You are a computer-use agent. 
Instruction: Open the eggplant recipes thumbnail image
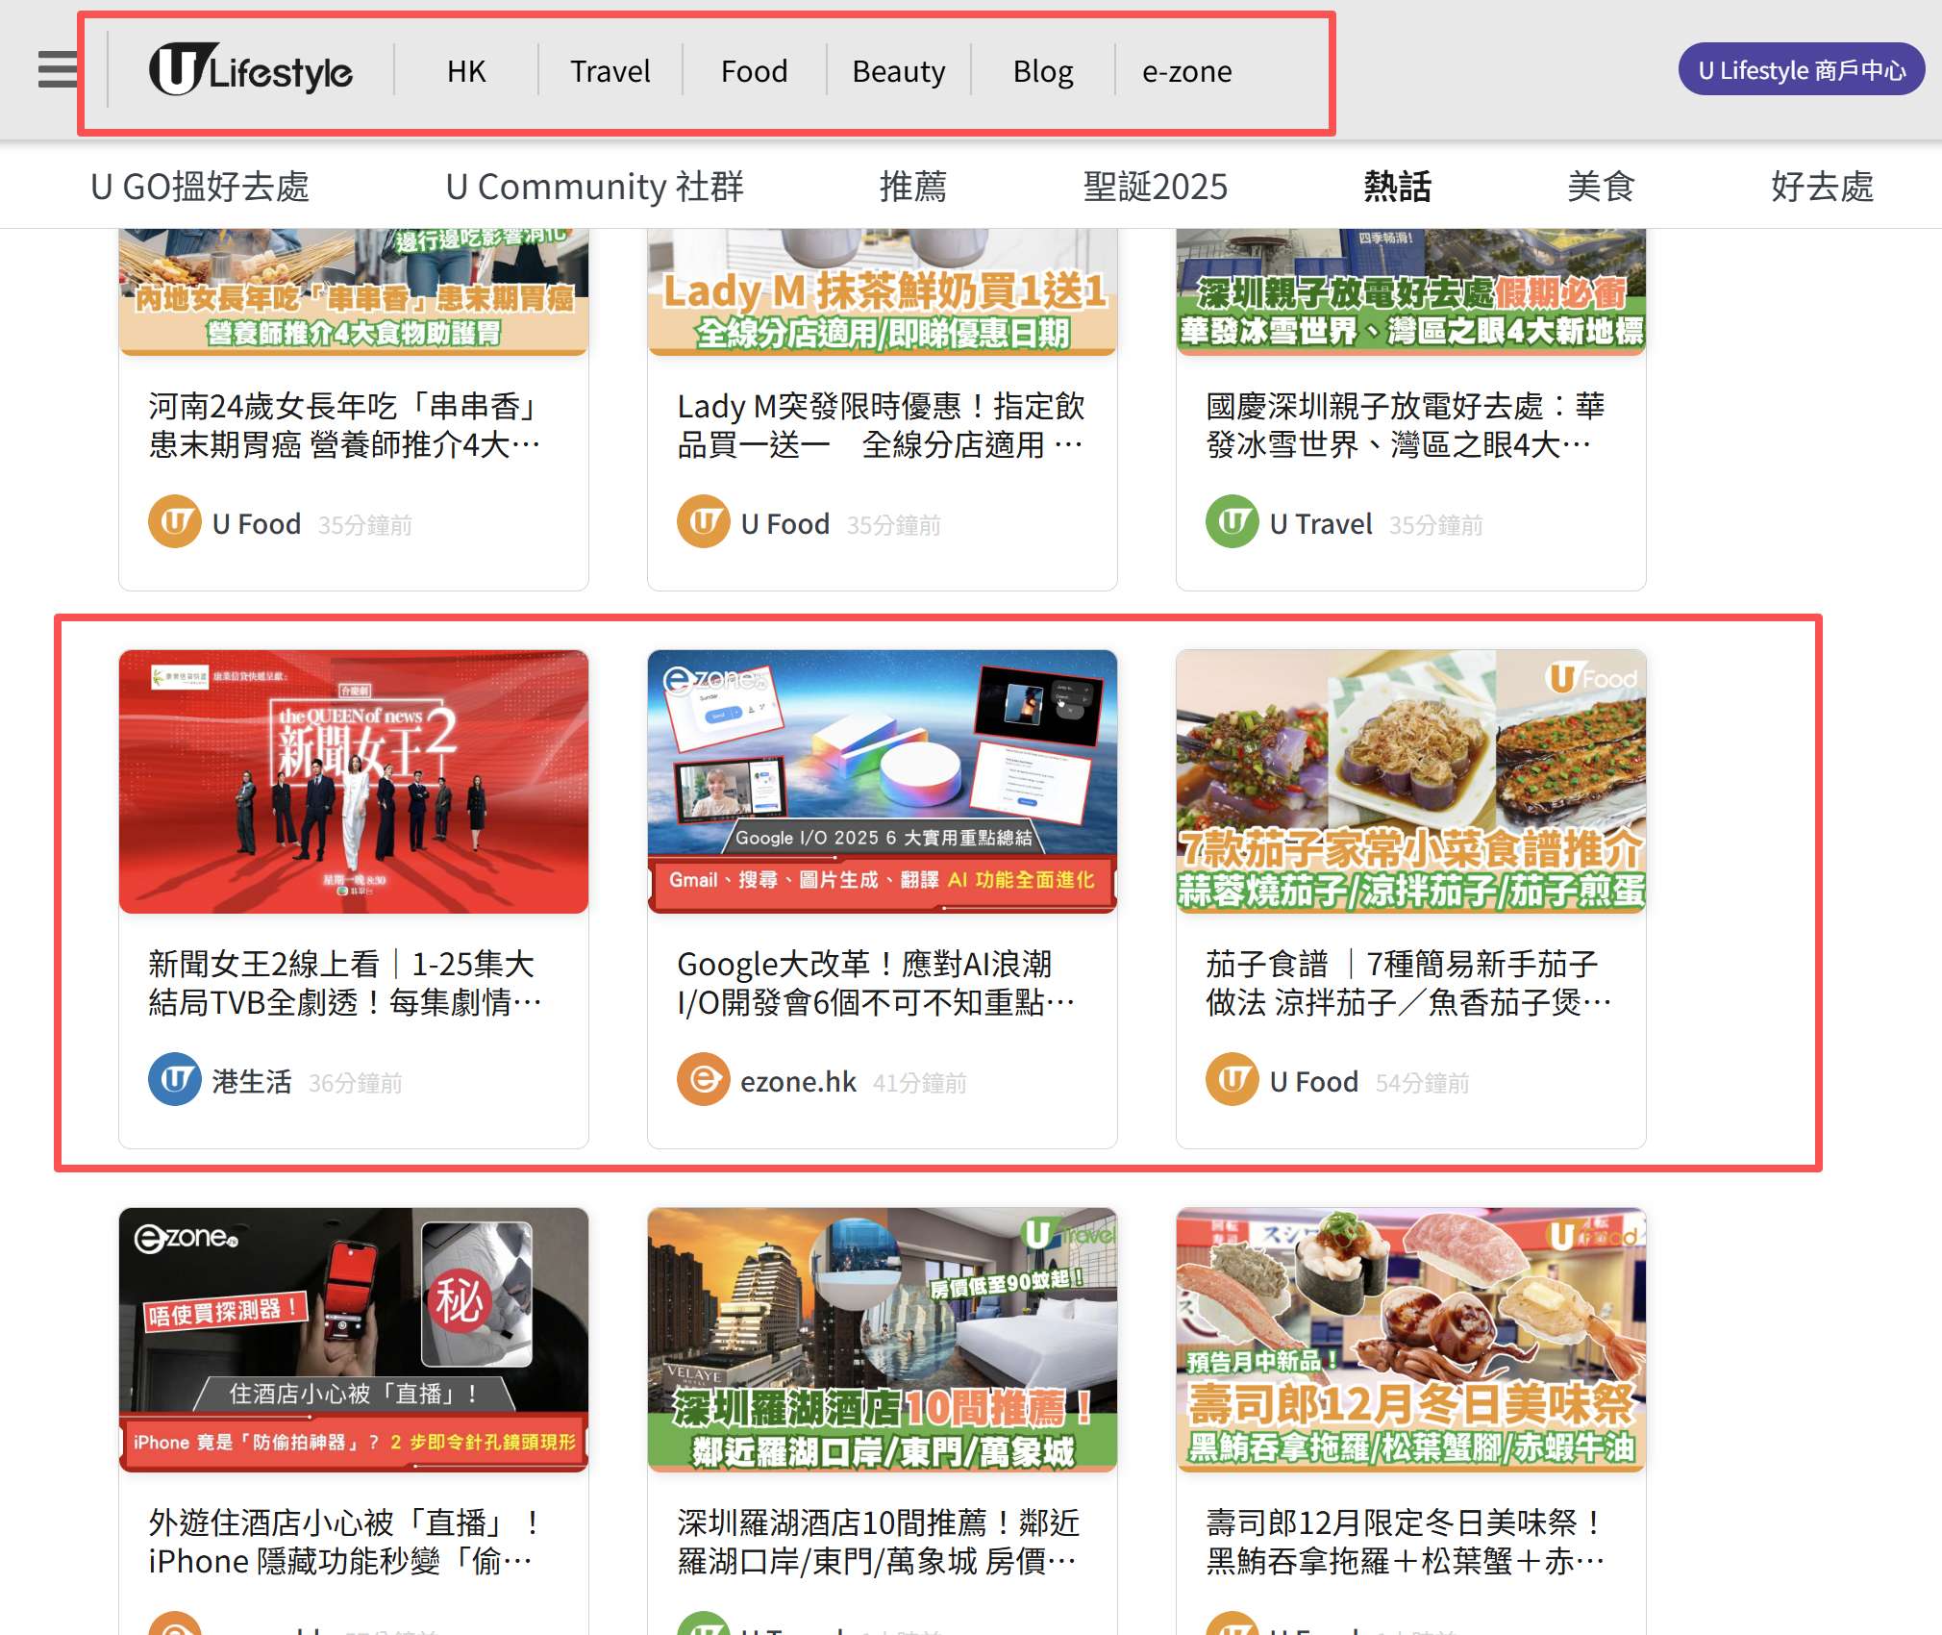tap(1410, 781)
